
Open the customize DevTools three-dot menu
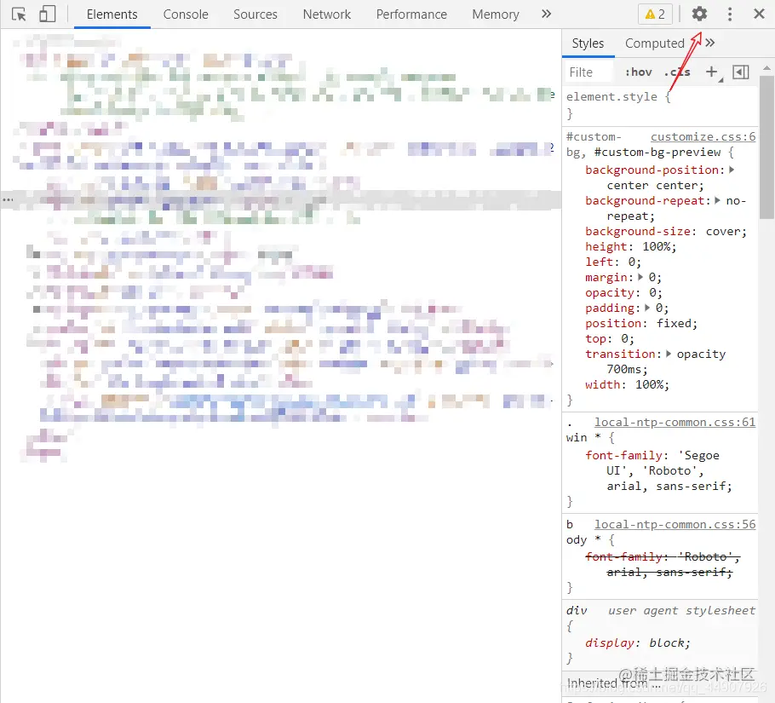[730, 14]
